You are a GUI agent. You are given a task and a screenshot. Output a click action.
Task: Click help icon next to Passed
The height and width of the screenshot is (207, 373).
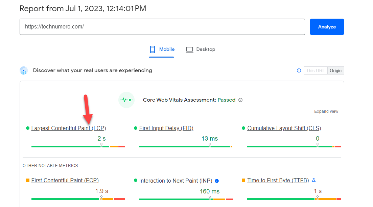[x=240, y=100]
